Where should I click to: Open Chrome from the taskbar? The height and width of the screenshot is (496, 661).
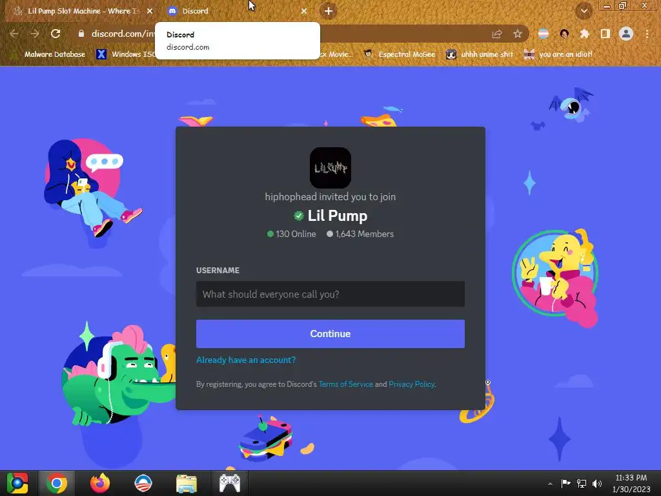[x=57, y=483]
